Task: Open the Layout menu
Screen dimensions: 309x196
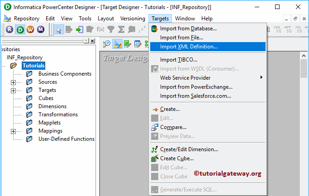Action: [x=106, y=19]
